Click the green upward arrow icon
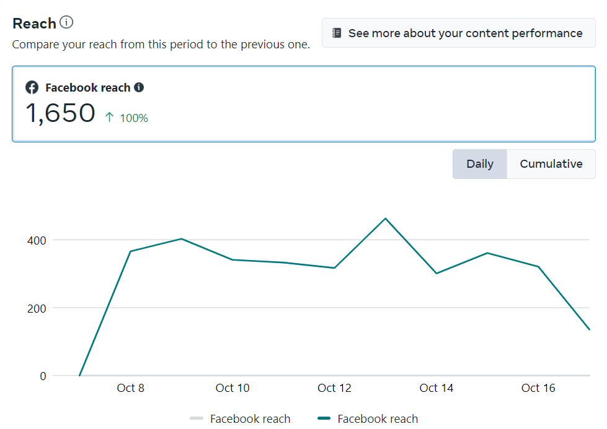Screen dimensions: 607x429 coord(109,117)
